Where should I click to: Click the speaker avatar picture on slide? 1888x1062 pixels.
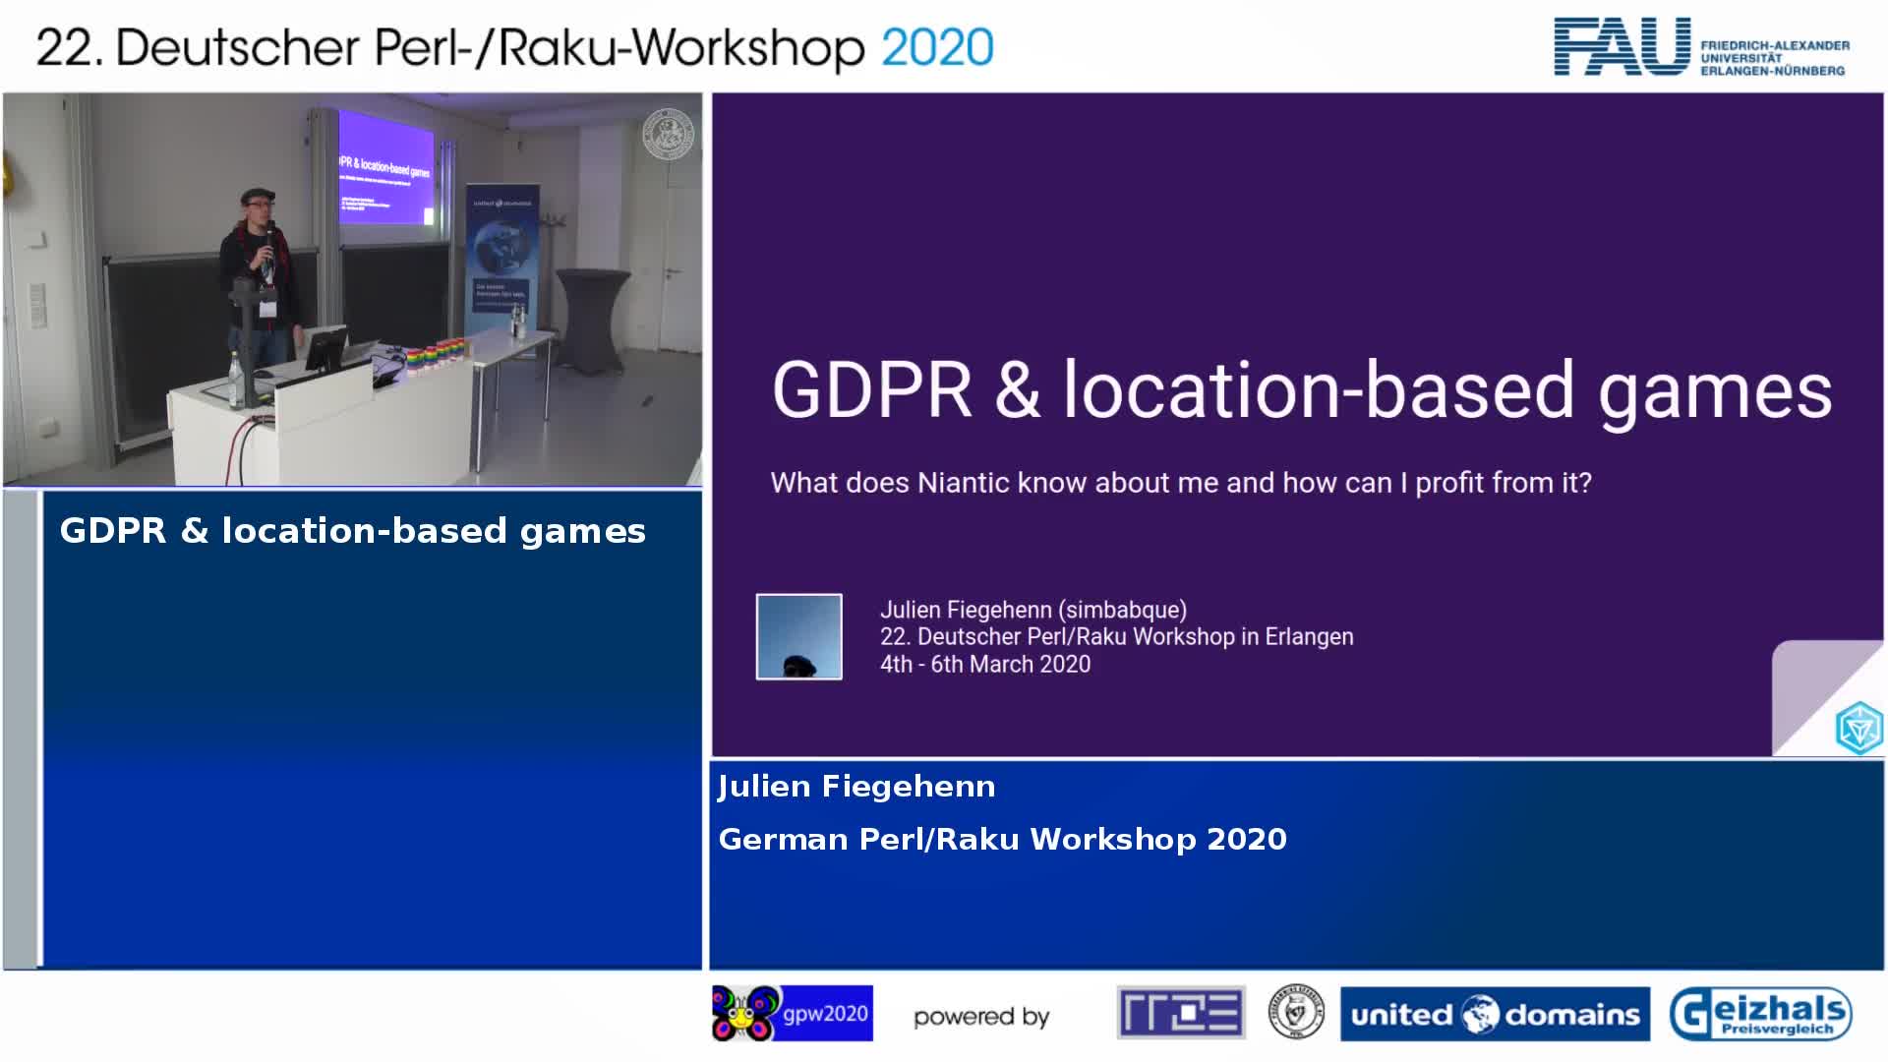pyautogui.click(x=798, y=636)
